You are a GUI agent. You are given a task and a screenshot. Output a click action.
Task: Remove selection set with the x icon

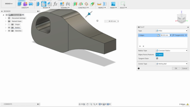pos(143,46)
